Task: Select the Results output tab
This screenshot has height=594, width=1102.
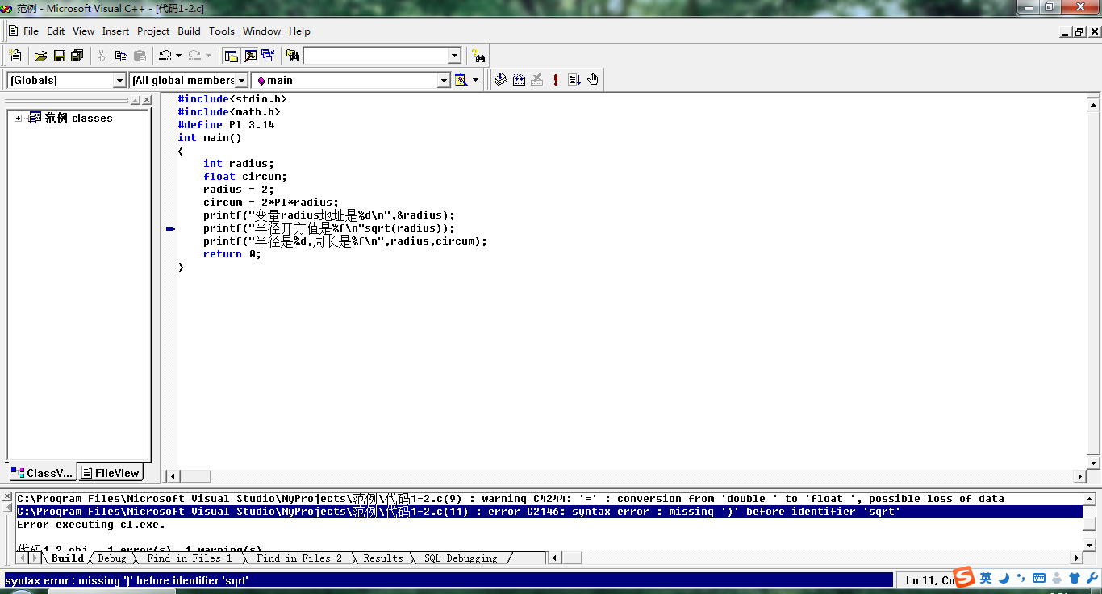Action: 382,558
